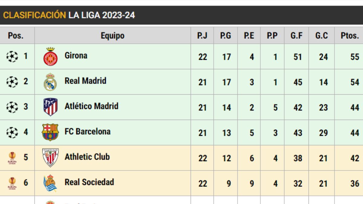Click the FC Barcelona crest

coord(50,132)
